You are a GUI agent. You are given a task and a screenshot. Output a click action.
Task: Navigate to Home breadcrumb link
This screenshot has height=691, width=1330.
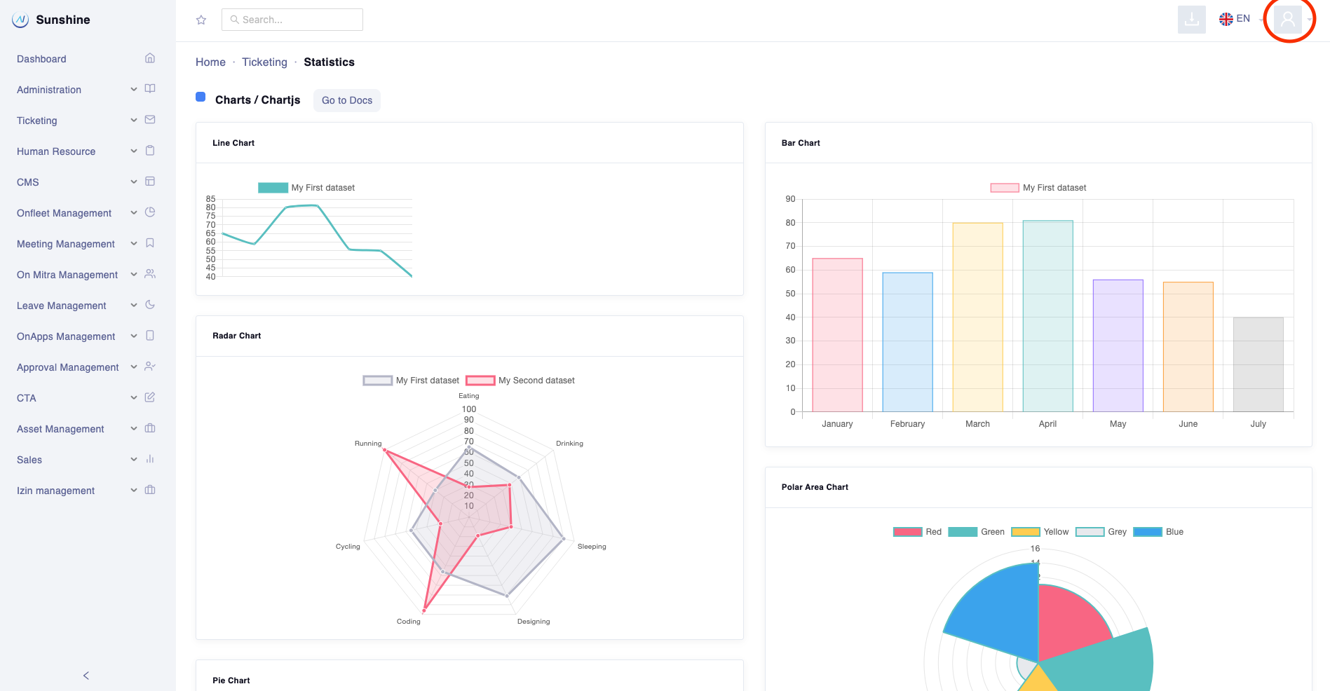click(210, 62)
